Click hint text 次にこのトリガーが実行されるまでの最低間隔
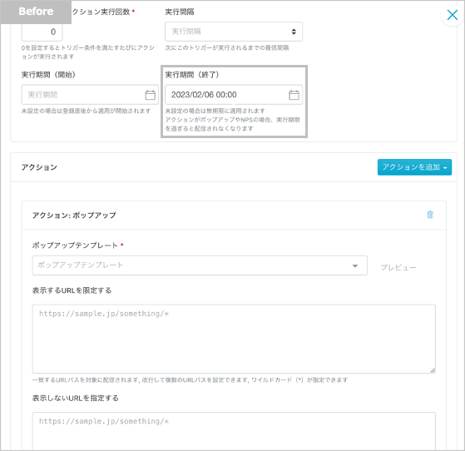 click(227, 47)
